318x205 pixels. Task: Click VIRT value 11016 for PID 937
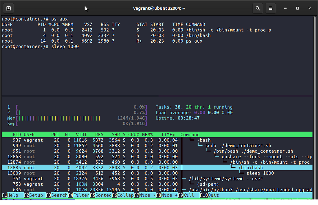pyautogui.click(x=80, y=140)
